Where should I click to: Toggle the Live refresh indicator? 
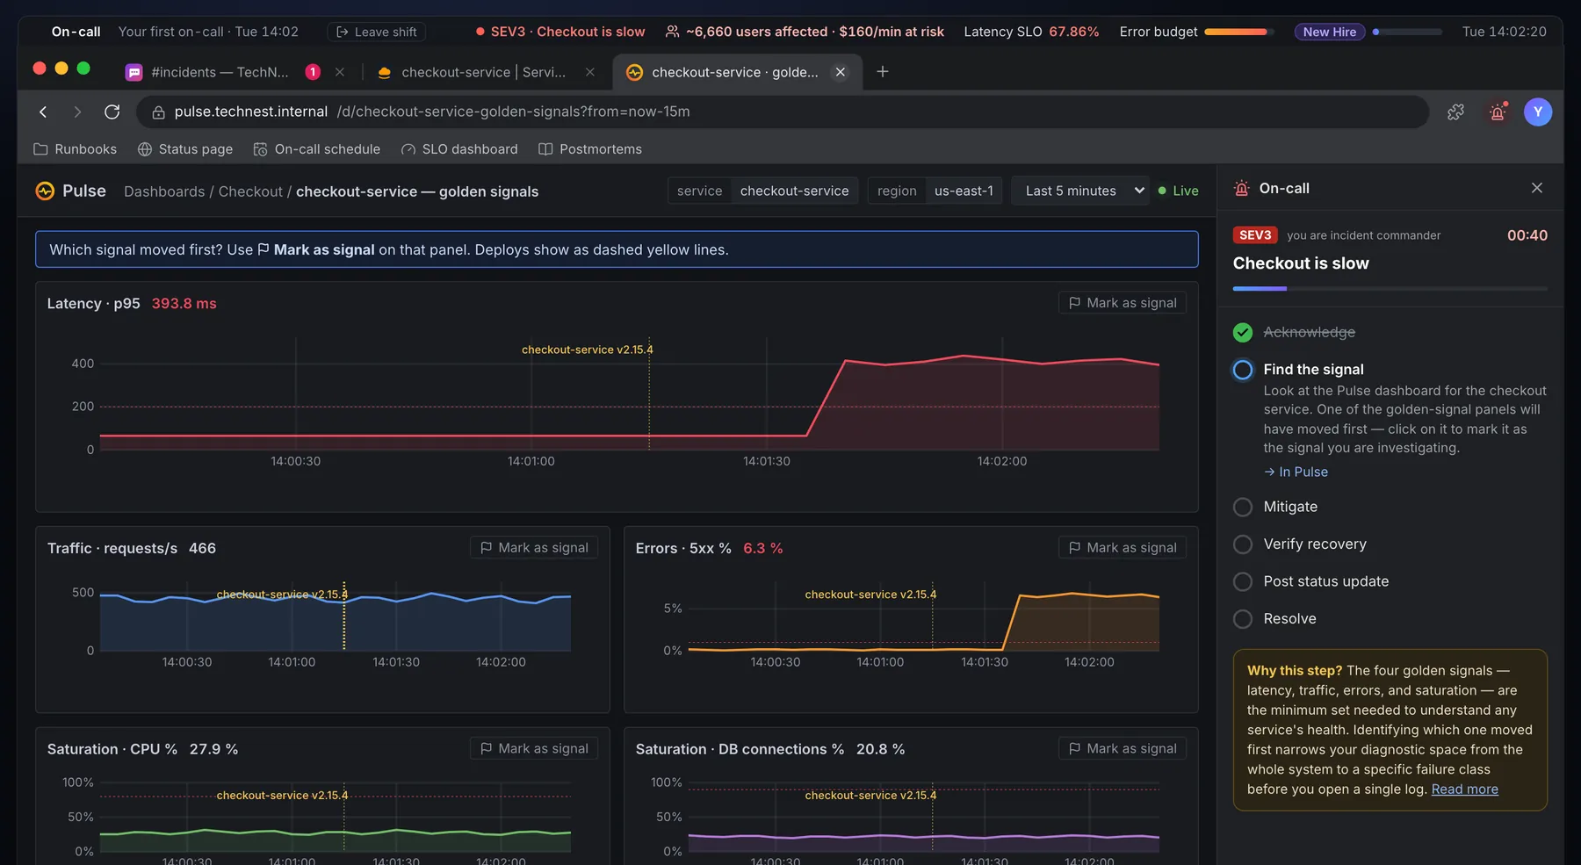point(1178,191)
